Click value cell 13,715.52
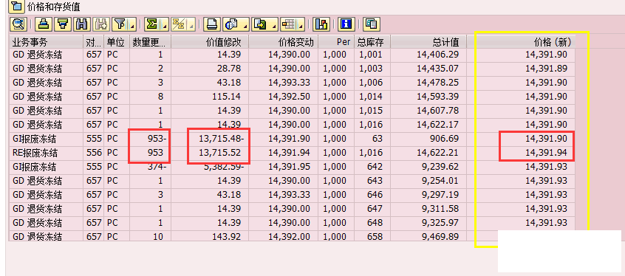625x276 pixels. tap(210, 153)
